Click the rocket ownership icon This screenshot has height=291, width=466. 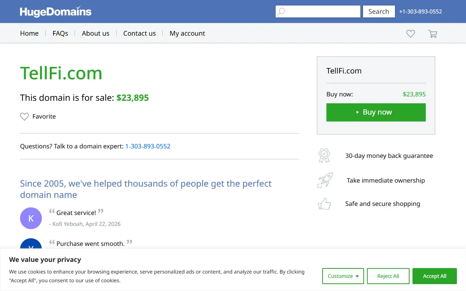click(x=325, y=180)
